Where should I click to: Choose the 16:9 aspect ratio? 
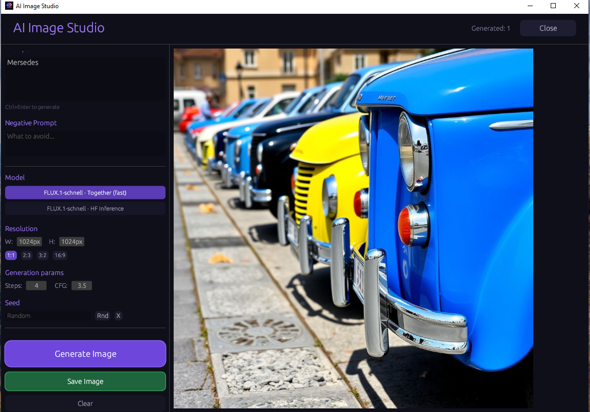coord(60,256)
